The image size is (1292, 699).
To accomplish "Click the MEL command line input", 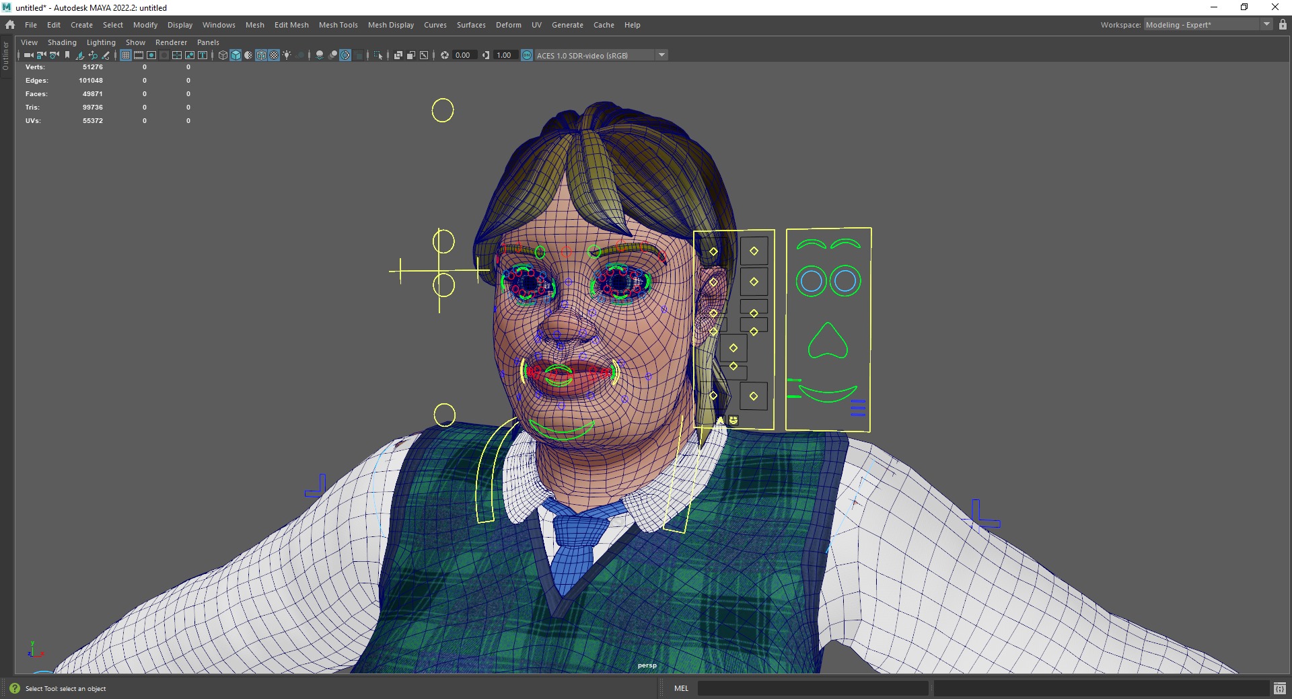I will coord(813,688).
